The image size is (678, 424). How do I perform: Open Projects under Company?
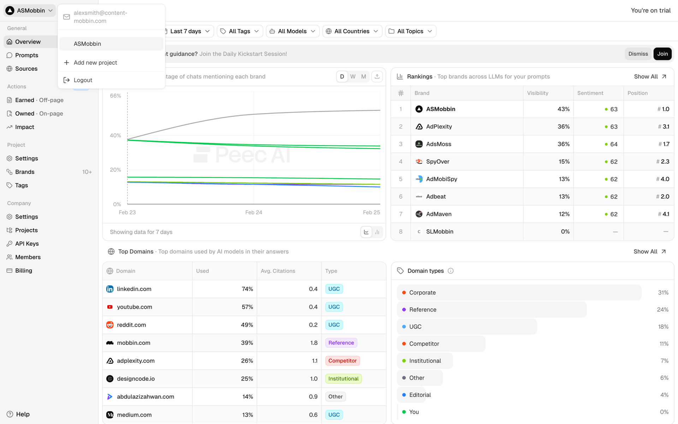(49, 230)
